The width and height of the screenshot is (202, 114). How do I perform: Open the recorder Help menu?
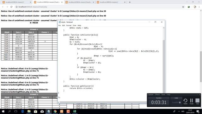tap(168, 95)
